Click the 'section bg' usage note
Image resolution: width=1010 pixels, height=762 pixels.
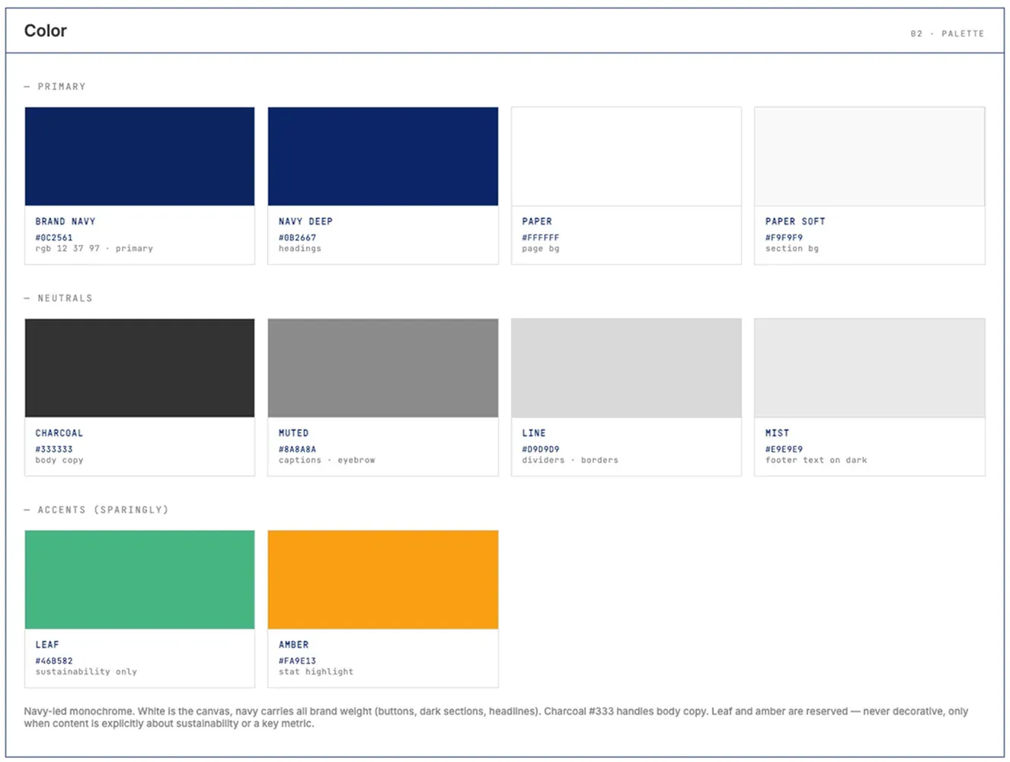coord(792,248)
